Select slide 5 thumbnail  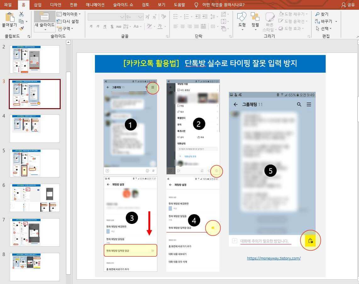point(35,163)
